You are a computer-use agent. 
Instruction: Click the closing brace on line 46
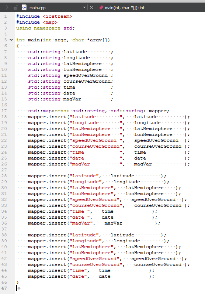18,282
